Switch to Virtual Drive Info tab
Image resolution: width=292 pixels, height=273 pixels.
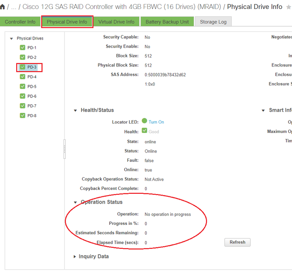[x=117, y=22]
